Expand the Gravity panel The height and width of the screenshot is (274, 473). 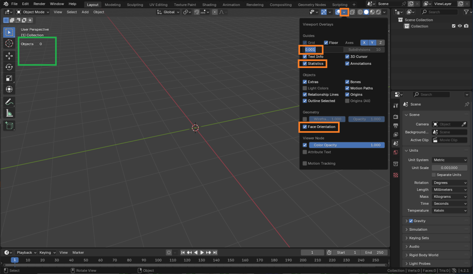click(406, 221)
